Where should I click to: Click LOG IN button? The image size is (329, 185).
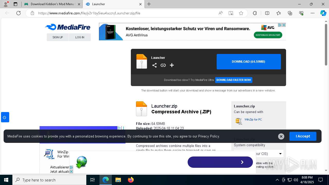point(80,37)
